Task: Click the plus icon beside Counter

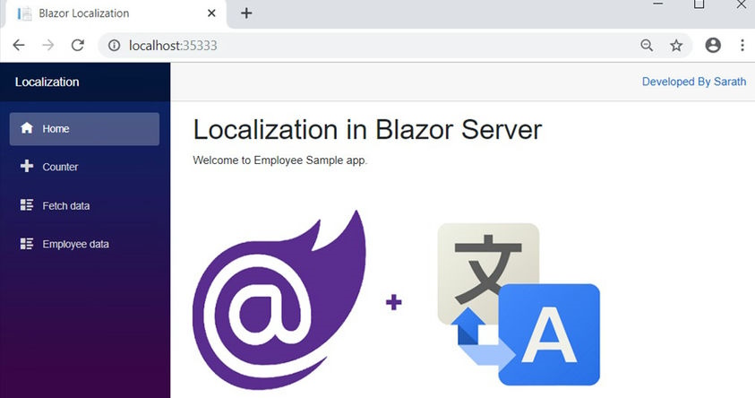Action: 27,166
